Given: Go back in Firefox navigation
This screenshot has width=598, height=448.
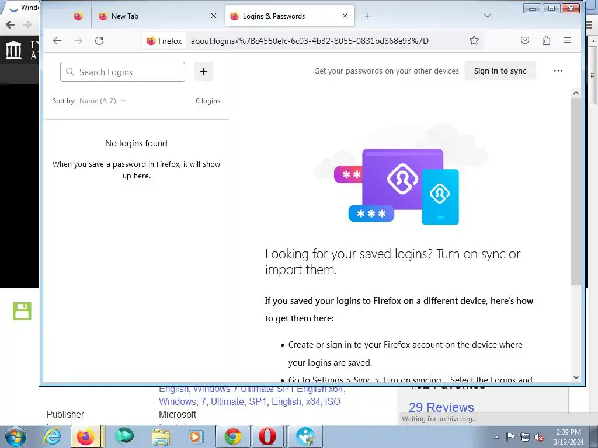Looking at the screenshot, I should pyautogui.click(x=57, y=41).
